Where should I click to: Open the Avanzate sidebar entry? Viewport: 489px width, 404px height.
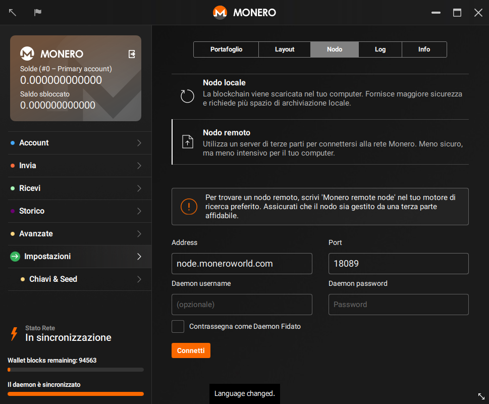(x=80, y=234)
